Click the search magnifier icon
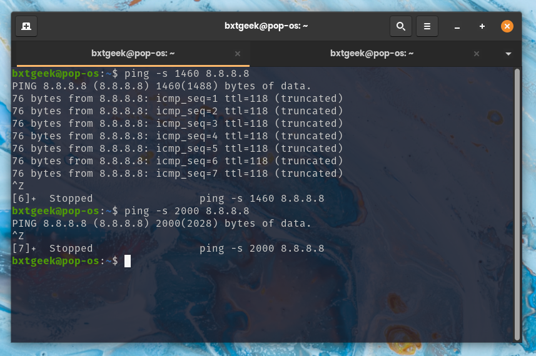 point(401,26)
